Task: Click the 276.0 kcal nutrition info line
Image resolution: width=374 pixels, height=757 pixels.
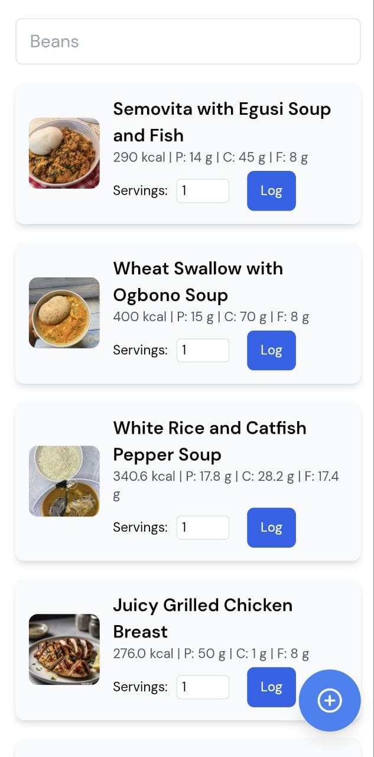Action: (x=211, y=654)
